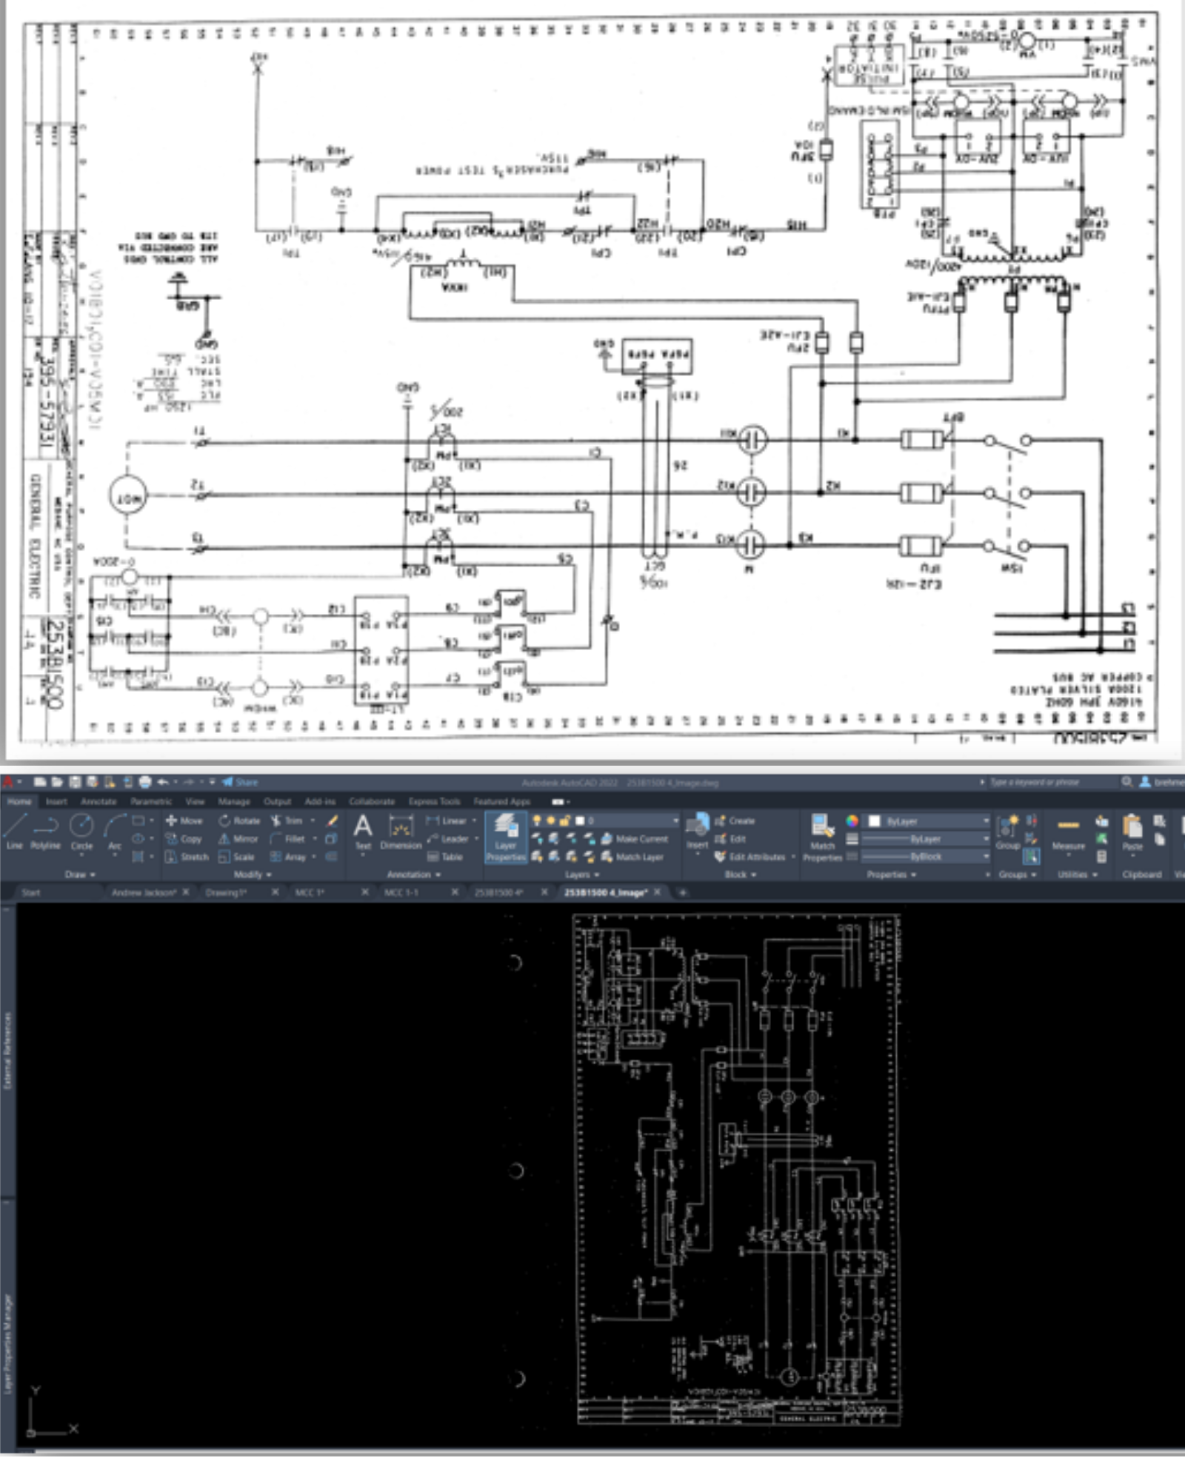Open the Layer Properties manager

(505, 835)
